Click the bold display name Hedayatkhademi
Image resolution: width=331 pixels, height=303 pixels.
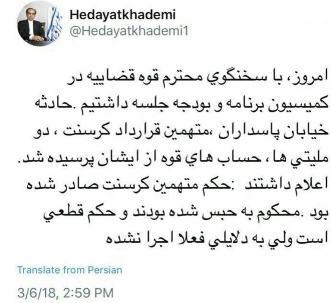[123, 15]
